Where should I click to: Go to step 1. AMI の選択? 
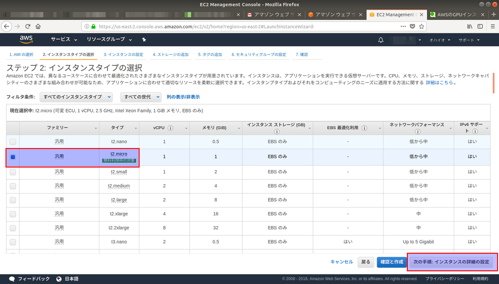[21, 55]
